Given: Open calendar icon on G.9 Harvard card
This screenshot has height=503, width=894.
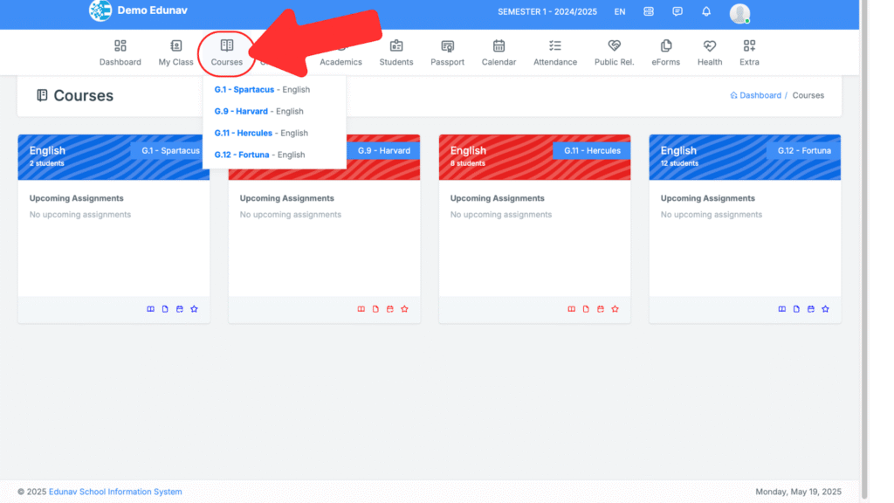Looking at the screenshot, I should coord(390,309).
